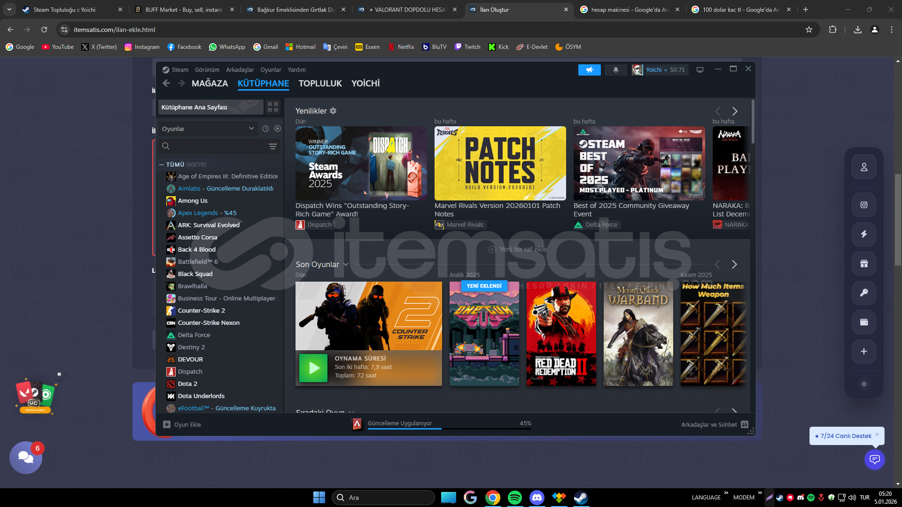Switch to the MAĞAZA tab
Image resolution: width=902 pixels, height=507 pixels.
(210, 84)
